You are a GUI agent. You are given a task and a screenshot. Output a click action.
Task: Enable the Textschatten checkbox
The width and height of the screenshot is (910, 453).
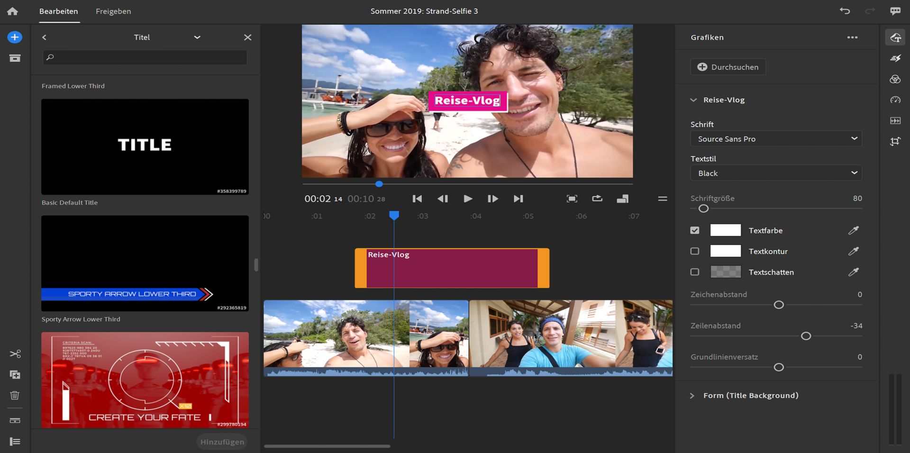(695, 272)
